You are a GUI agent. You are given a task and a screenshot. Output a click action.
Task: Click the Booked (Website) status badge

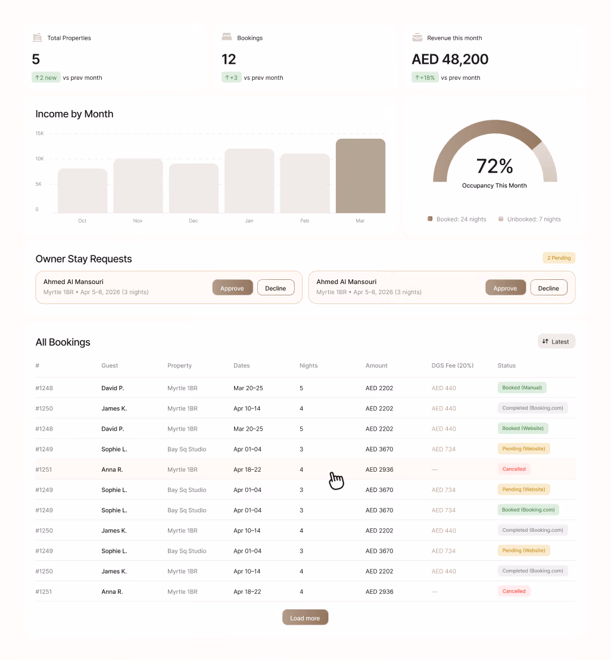[523, 428]
